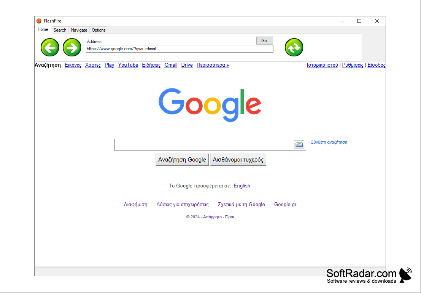421x293 pixels.
Task: Focus the Address URL field
Action: tap(180, 49)
